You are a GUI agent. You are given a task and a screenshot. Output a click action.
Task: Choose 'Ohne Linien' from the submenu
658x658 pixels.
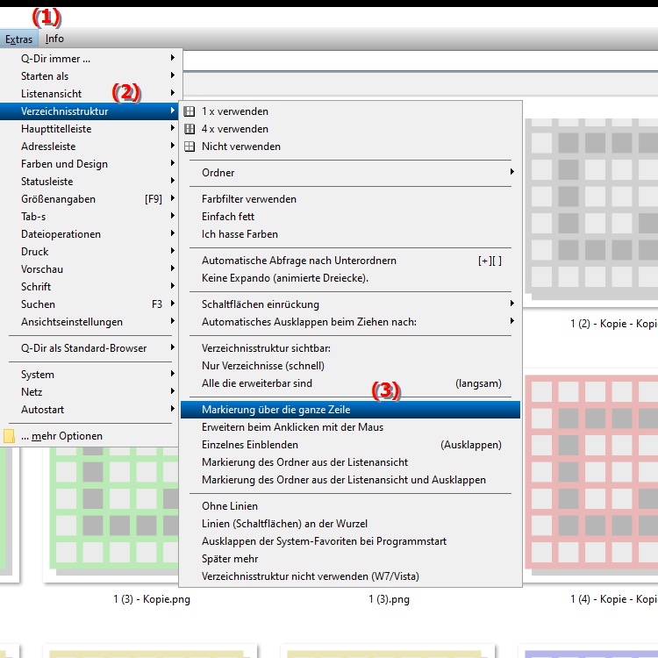230,506
